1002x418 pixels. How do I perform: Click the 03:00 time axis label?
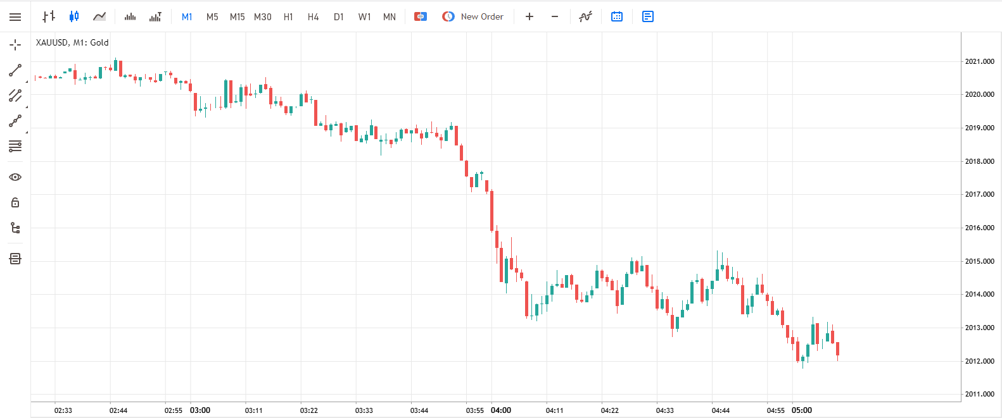coord(200,410)
